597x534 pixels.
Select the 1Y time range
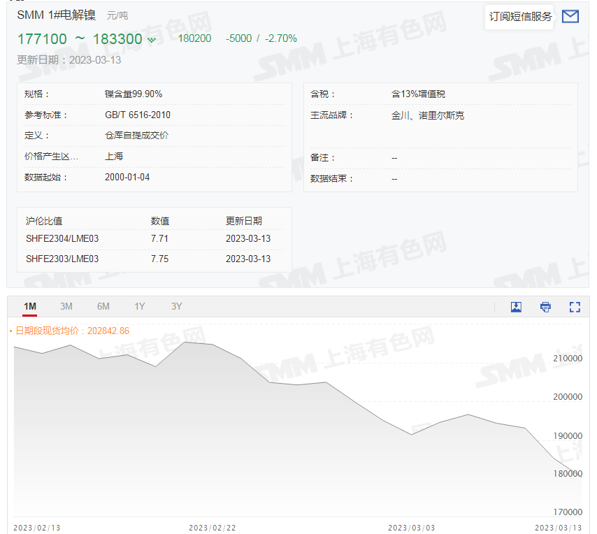tap(139, 306)
